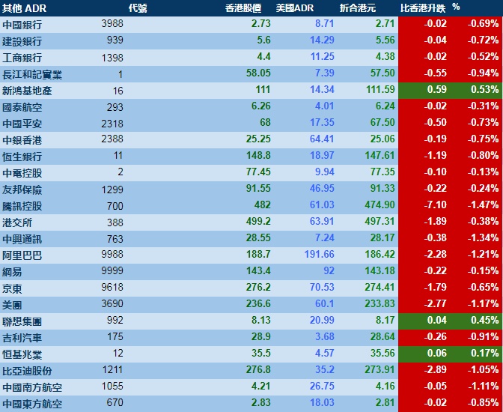
Task: Select the 中國東方航空 stock name
Action: (x=32, y=404)
